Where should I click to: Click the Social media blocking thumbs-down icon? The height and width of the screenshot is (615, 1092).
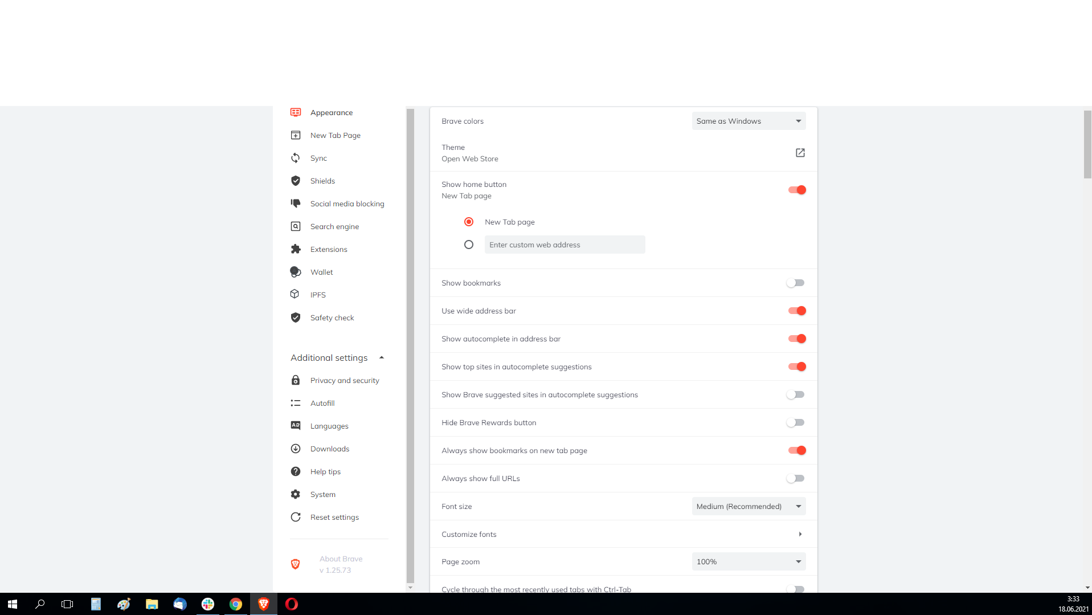tap(295, 203)
